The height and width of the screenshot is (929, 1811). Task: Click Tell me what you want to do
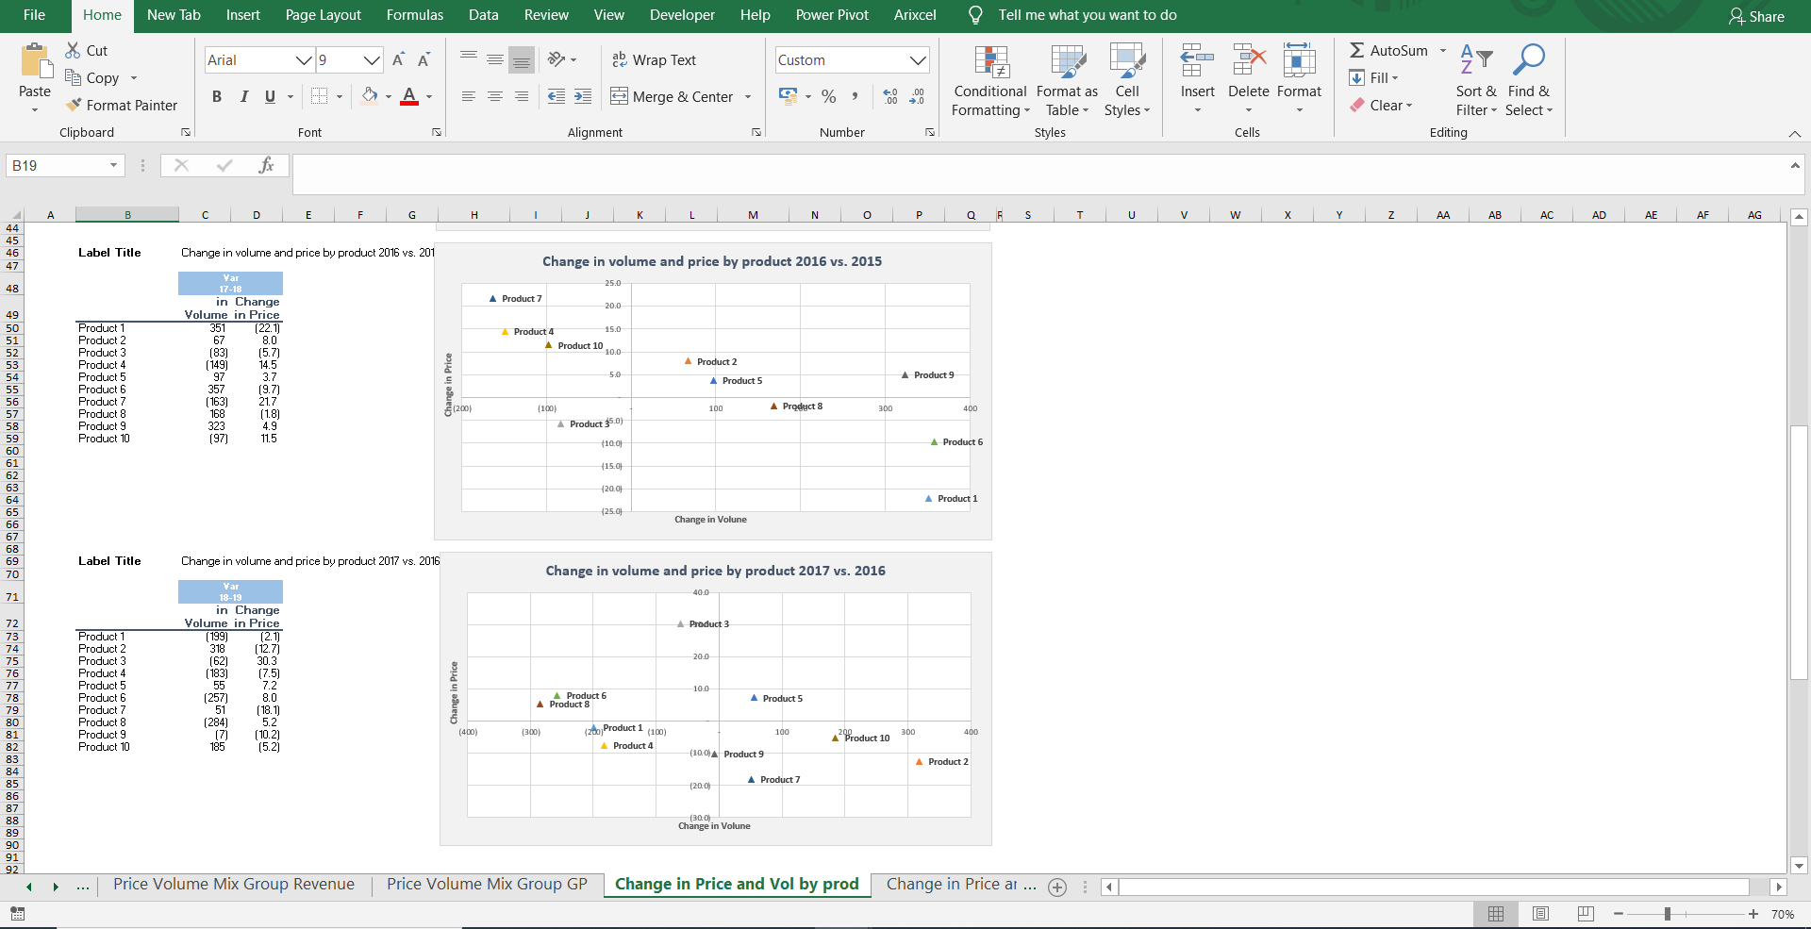1087,15
